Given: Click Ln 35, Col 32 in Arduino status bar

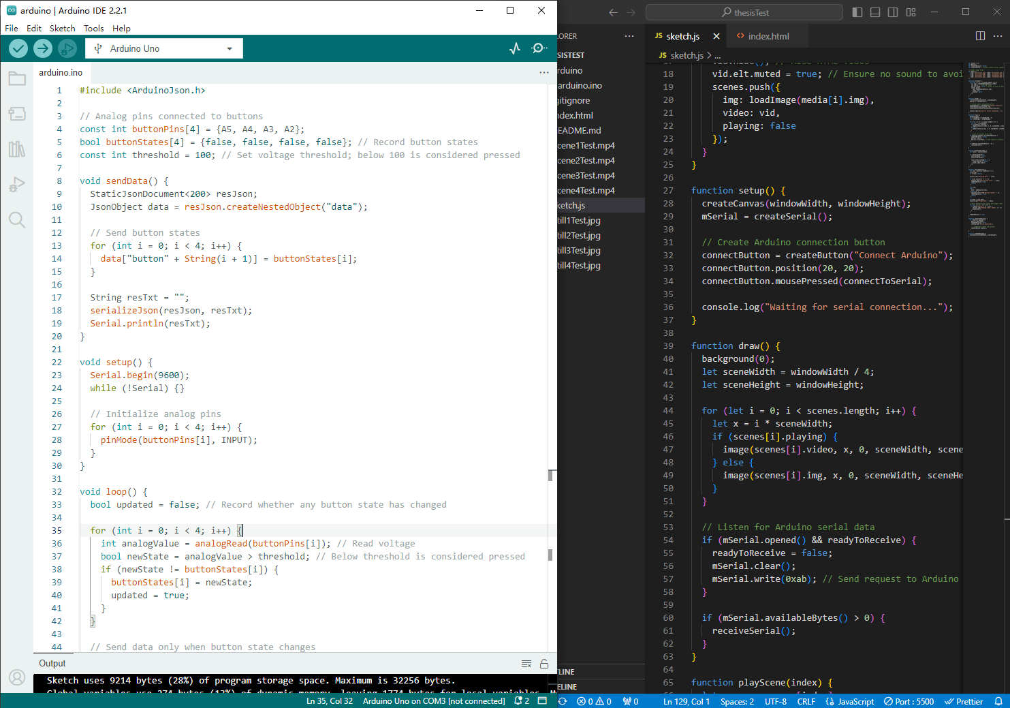Looking at the screenshot, I should (x=330, y=701).
